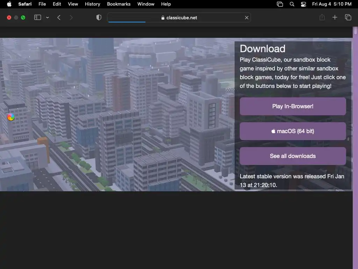Open the View menu
The width and height of the screenshot is (358, 269).
pyautogui.click(x=73, y=4)
